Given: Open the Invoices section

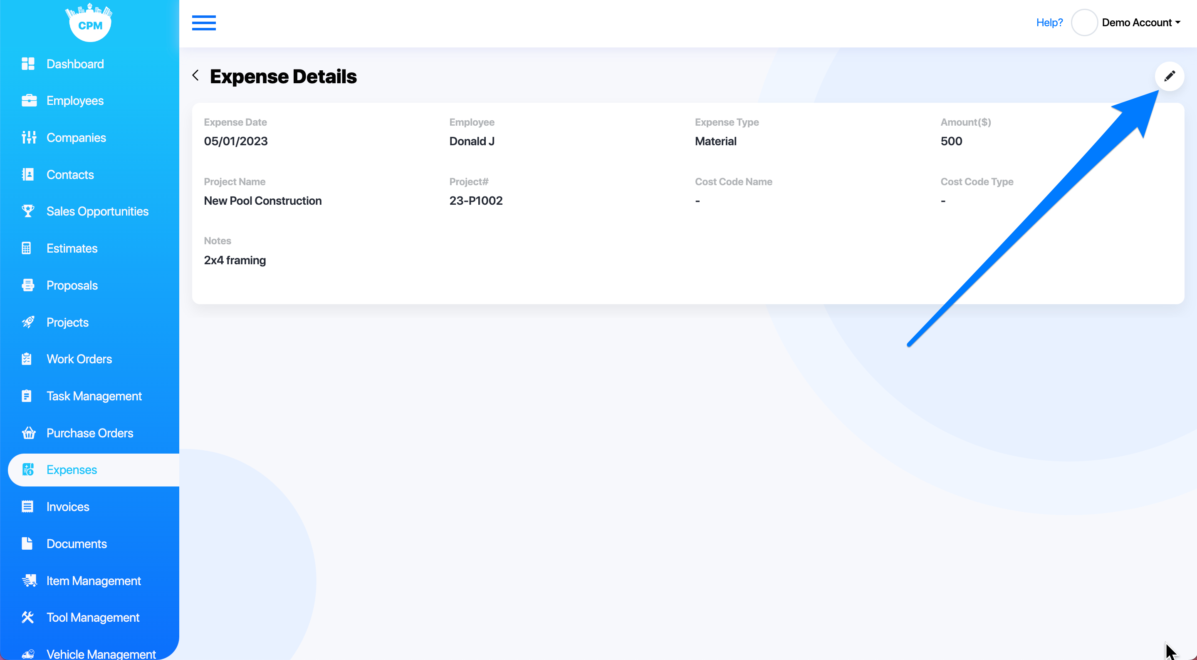Looking at the screenshot, I should (x=68, y=506).
